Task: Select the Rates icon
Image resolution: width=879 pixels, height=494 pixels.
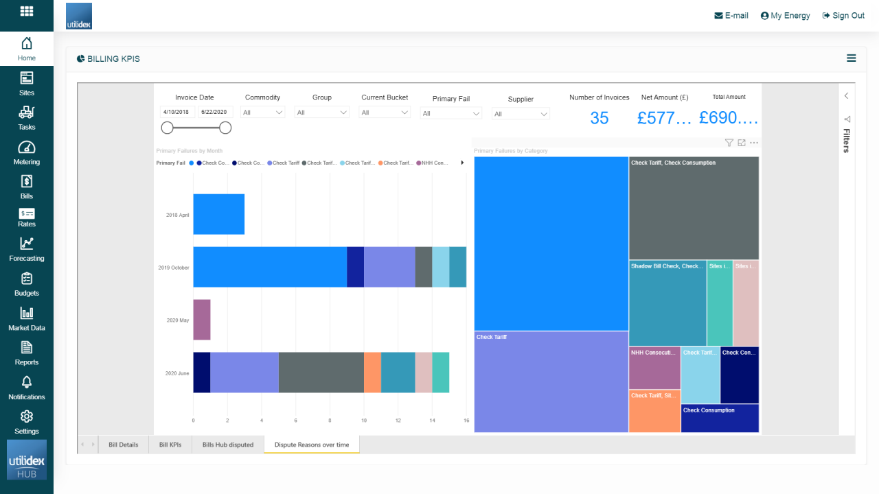Action: click(x=26, y=217)
